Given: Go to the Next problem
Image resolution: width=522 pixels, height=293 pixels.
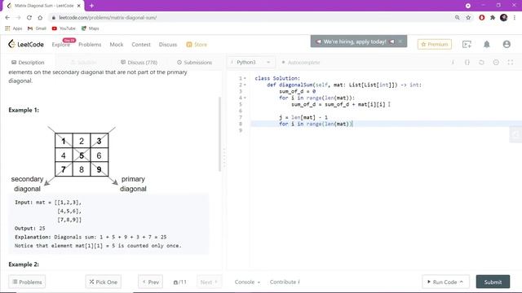Looking at the screenshot, I should 209,282.
